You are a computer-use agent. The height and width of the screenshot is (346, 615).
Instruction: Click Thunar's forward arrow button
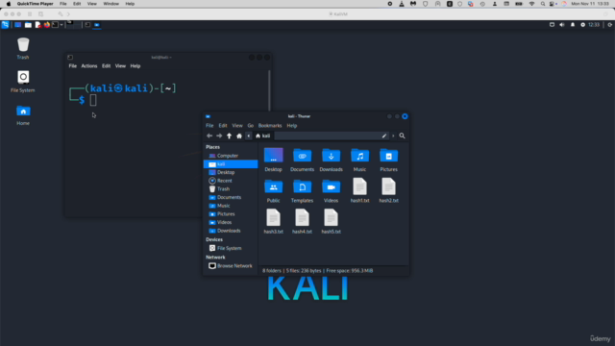click(x=219, y=136)
